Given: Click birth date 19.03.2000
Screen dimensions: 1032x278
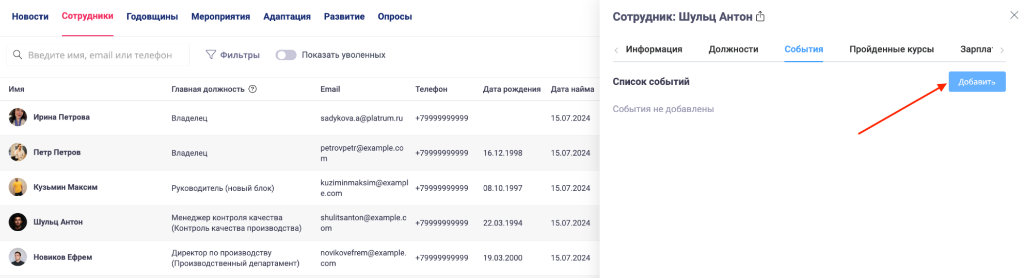Looking at the screenshot, I should point(502,258).
